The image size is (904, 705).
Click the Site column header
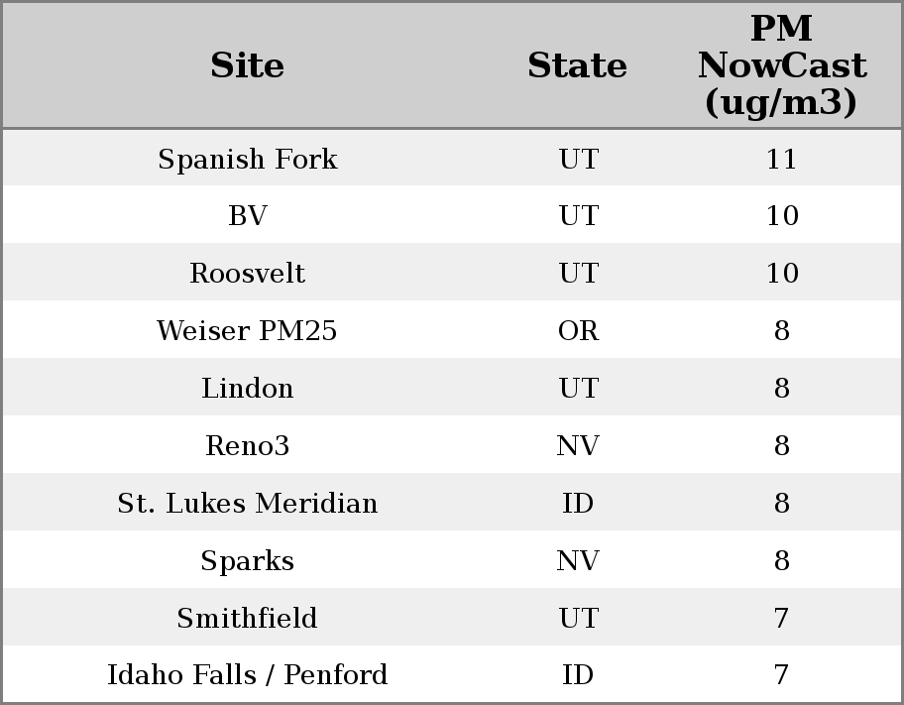point(247,66)
